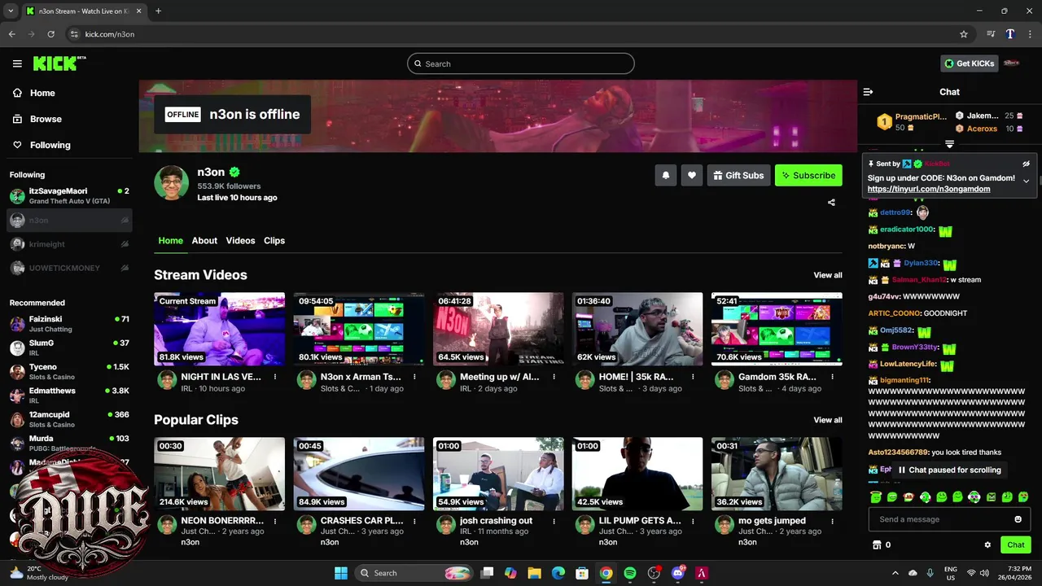1042x586 pixels.
Task: Hide the pinned KickBot message
Action: (x=1027, y=164)
